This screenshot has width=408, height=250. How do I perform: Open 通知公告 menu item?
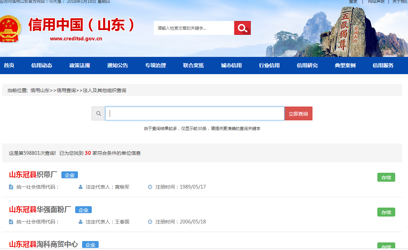point(118,65)
